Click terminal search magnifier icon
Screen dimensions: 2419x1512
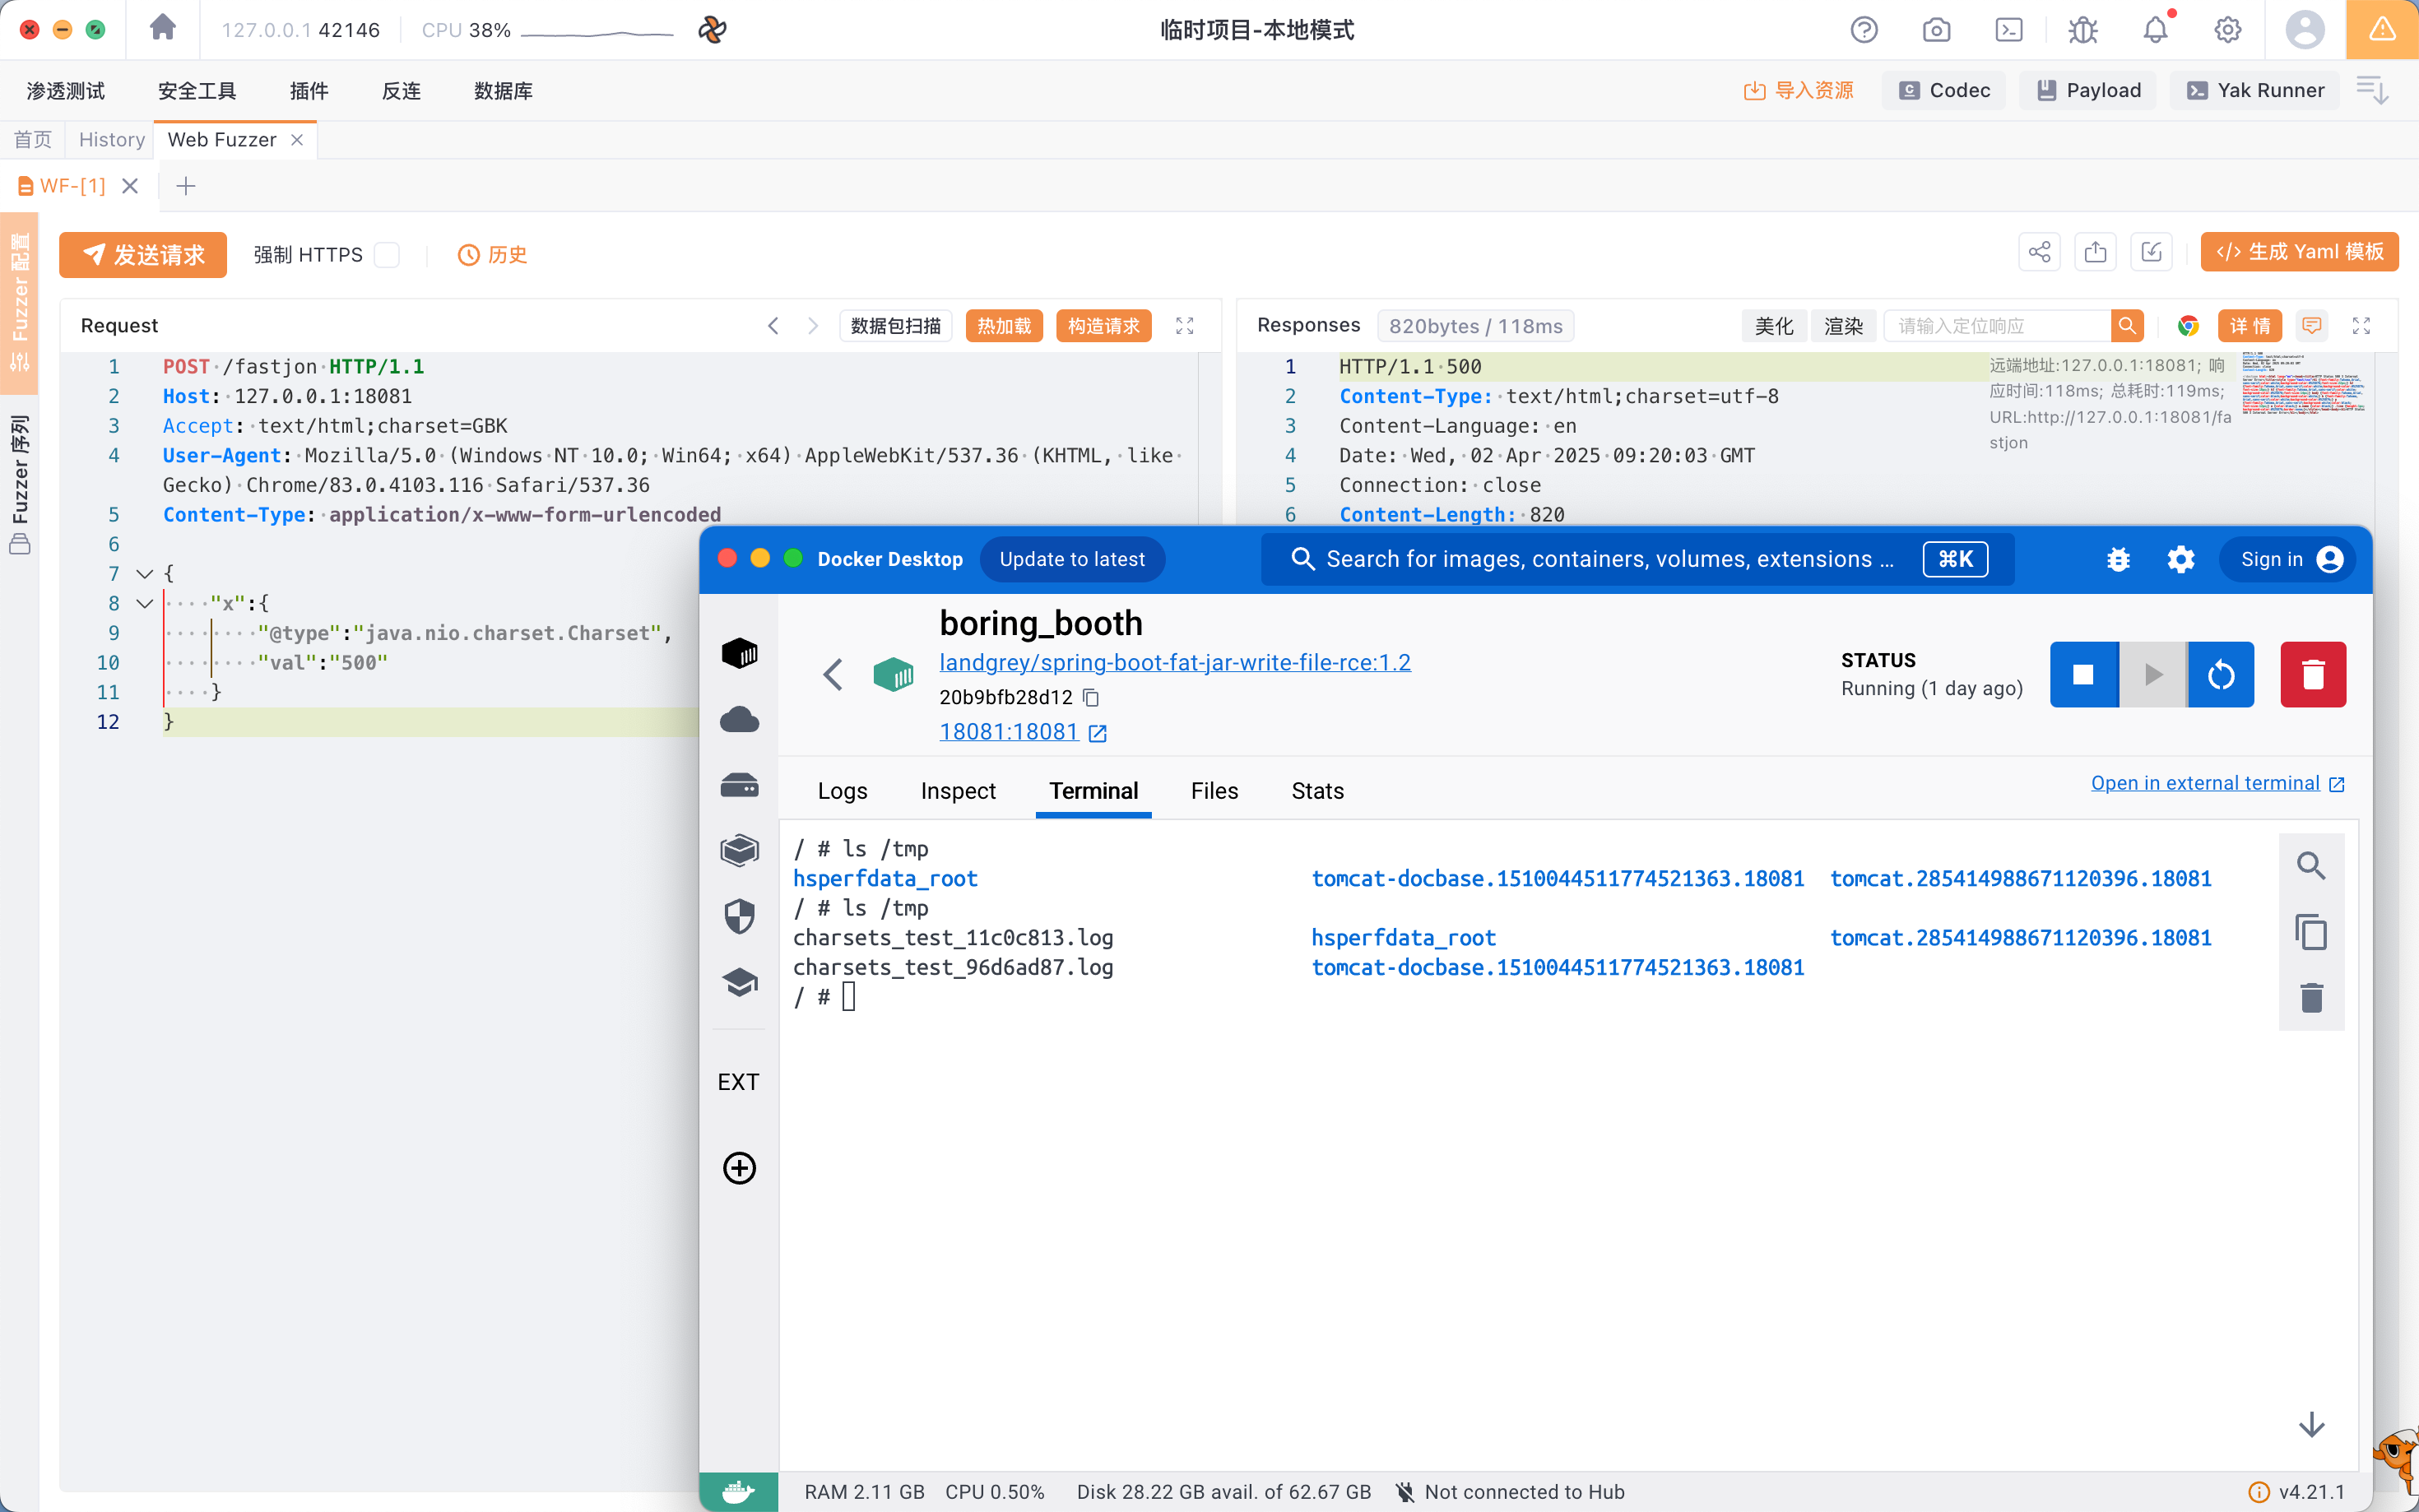(2310, 866)
